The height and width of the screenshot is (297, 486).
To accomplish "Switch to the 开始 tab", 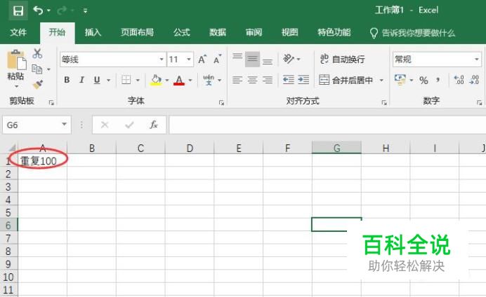I will point(57,32).
